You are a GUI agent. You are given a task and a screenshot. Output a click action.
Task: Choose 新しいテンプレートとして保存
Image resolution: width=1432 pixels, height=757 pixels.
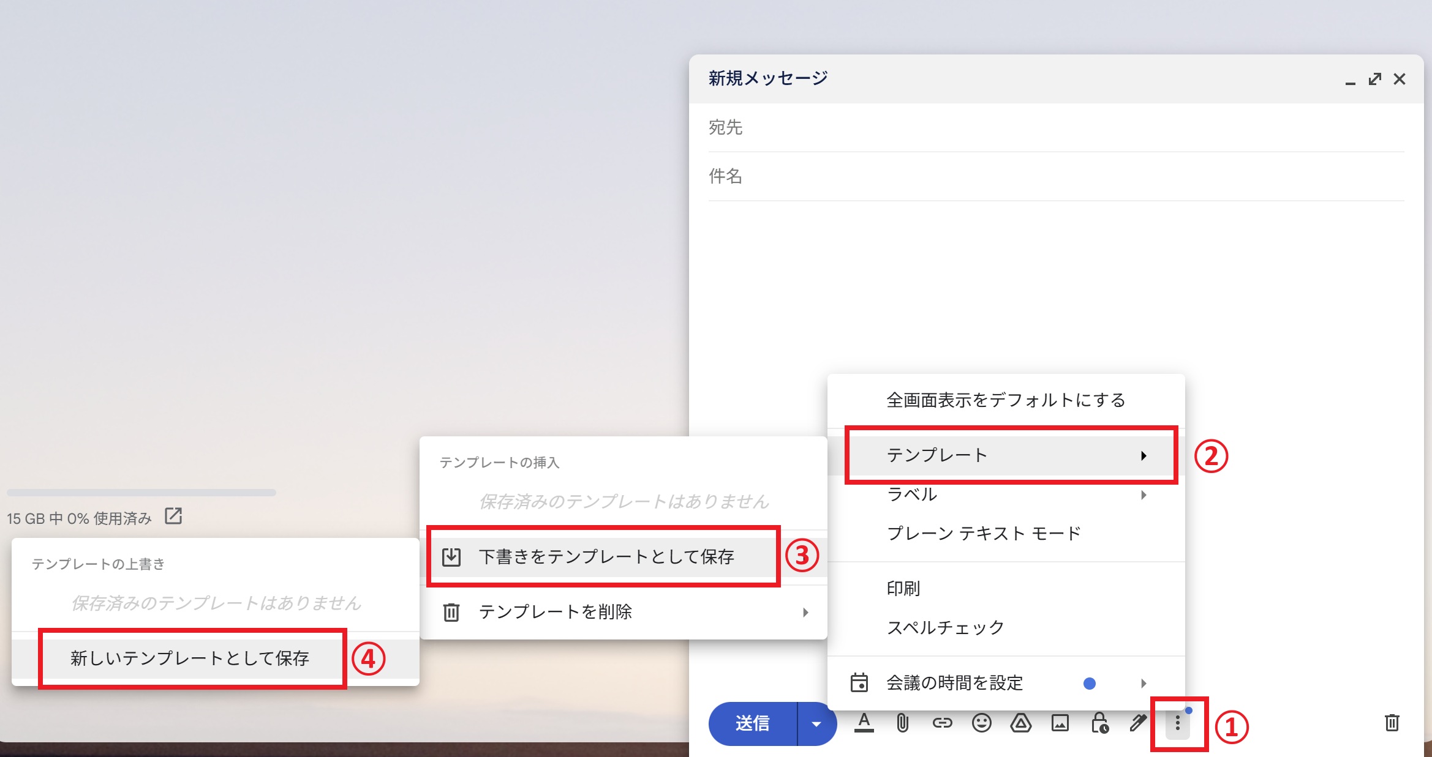[190, 658]
